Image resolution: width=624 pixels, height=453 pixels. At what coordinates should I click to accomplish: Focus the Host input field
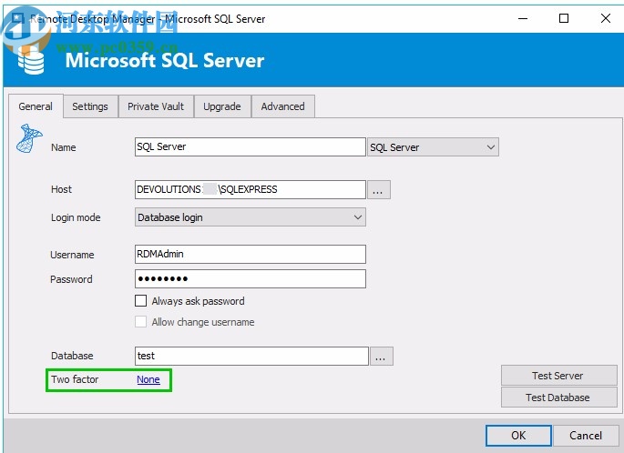click(250, 189)
